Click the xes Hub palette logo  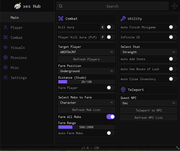coord(18,6)
